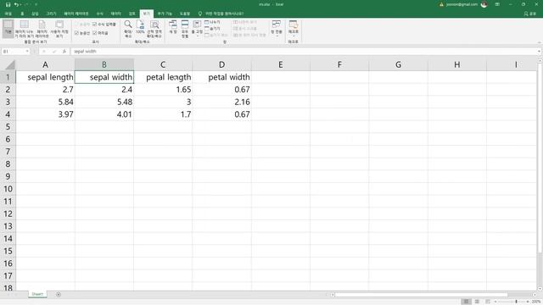Select cell with 'sepal length'
543x305 pixels.
pyautogui.click(x=45, y=77)
